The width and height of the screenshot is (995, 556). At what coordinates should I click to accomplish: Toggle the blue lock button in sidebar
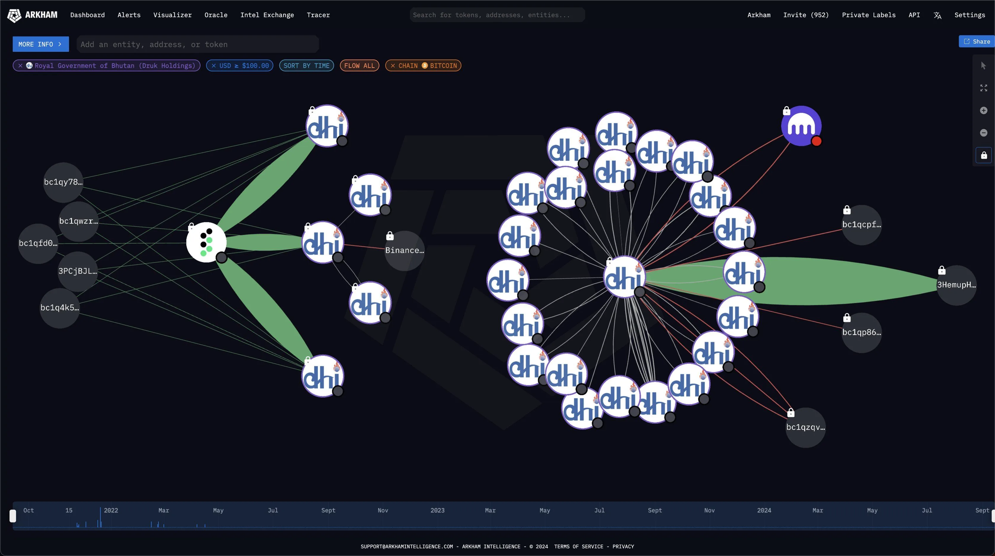[x=983, y=155]
